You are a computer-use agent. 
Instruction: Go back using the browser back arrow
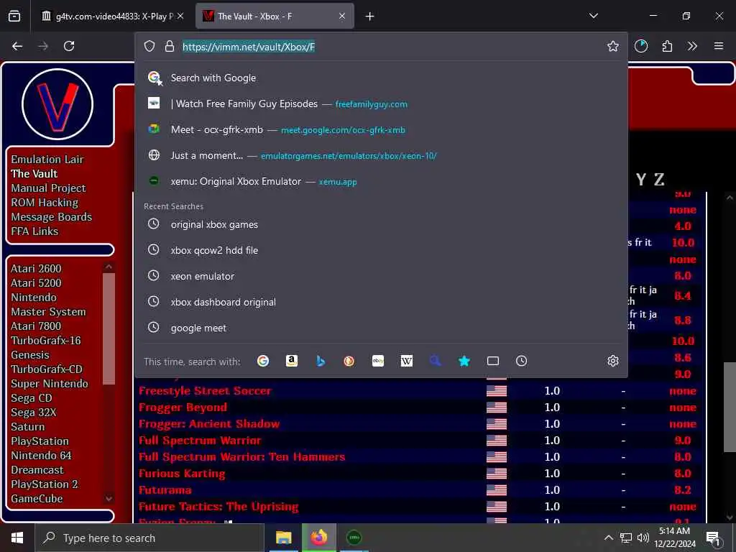coord(17,46)
